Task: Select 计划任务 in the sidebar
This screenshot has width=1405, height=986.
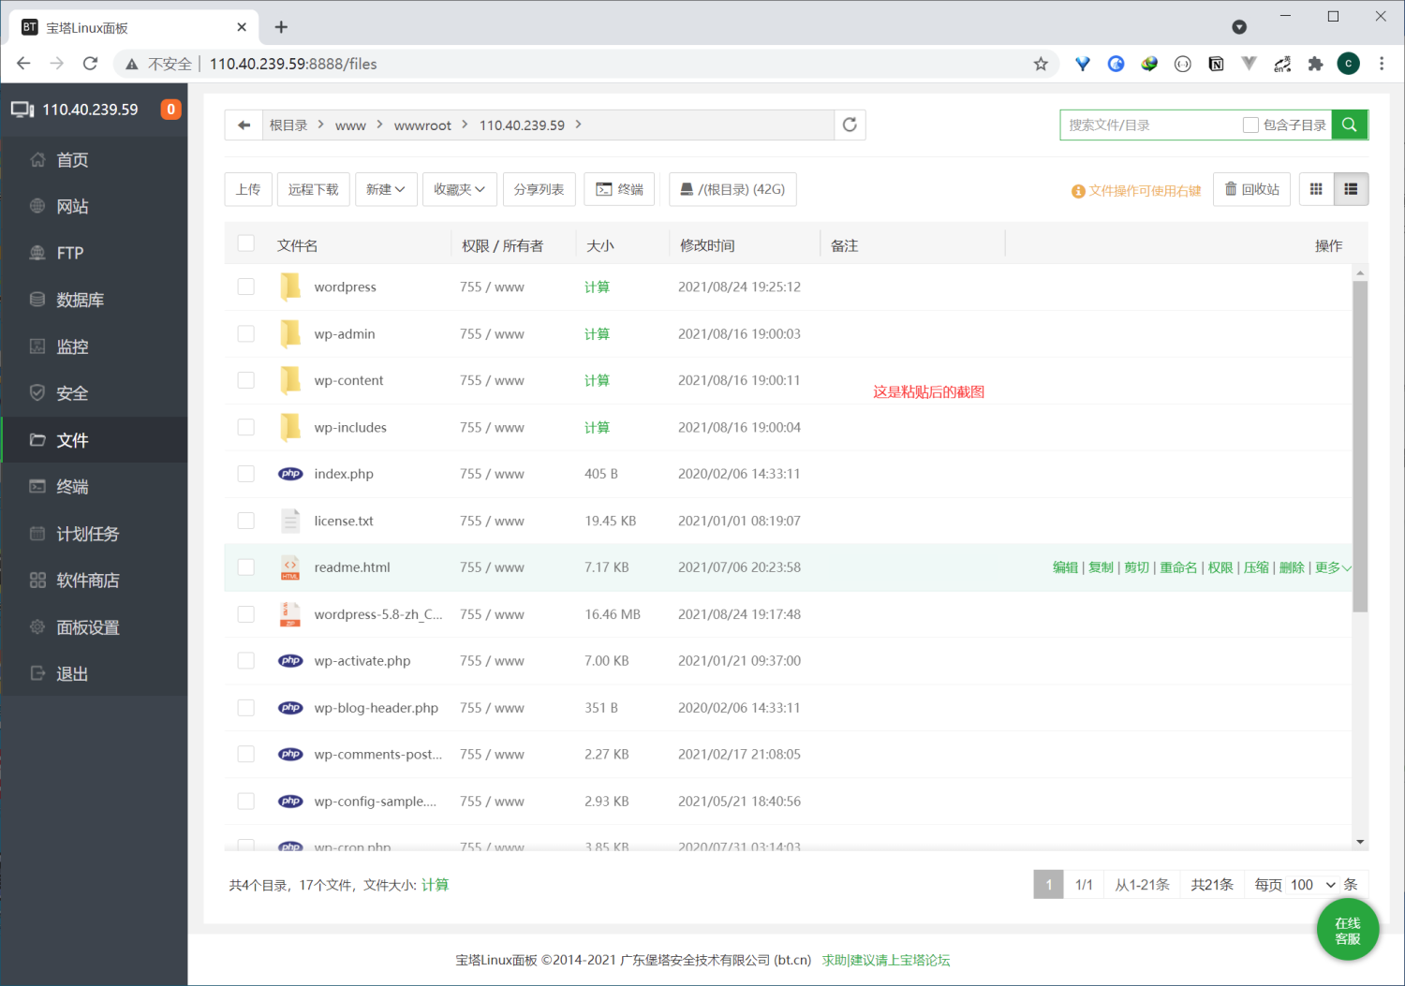Action: click(94, 534)
